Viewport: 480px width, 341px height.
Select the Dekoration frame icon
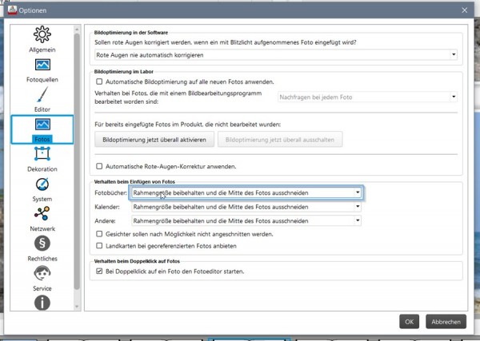coord(42,153)
